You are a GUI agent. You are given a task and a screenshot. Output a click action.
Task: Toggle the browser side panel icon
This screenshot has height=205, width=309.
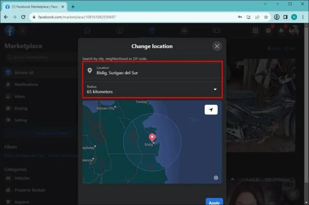[x=285, y=17]
